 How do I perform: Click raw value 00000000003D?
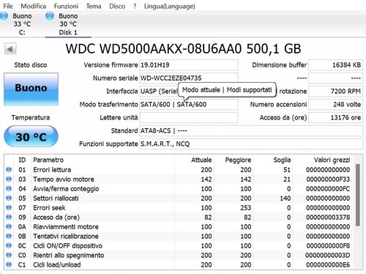coord(328,255)
